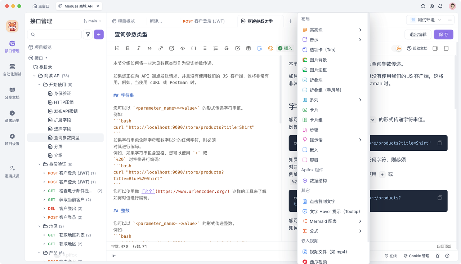This screenshot has width=461, height=264.
Task: Click 退出编辑 button
Action: point(418,35)
